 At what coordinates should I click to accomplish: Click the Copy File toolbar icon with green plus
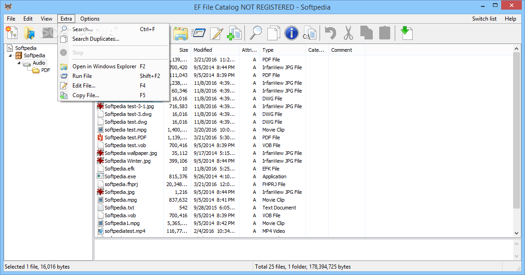[x=234, y=33]
